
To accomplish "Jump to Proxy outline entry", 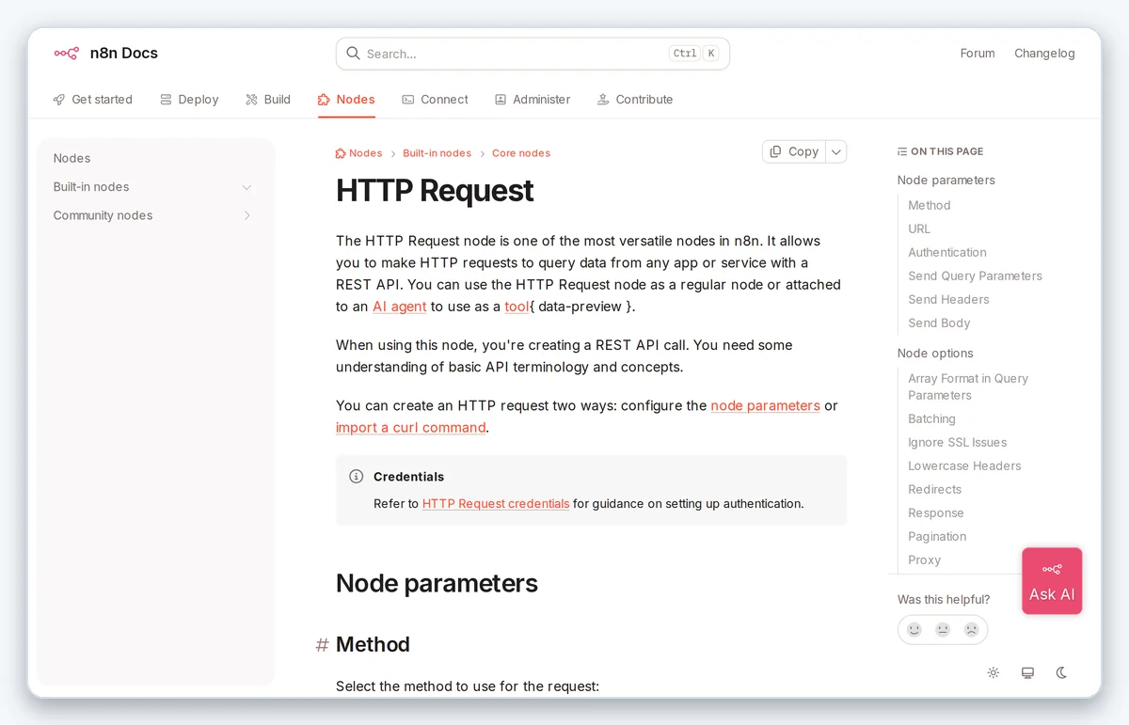I will pos(924,560).
